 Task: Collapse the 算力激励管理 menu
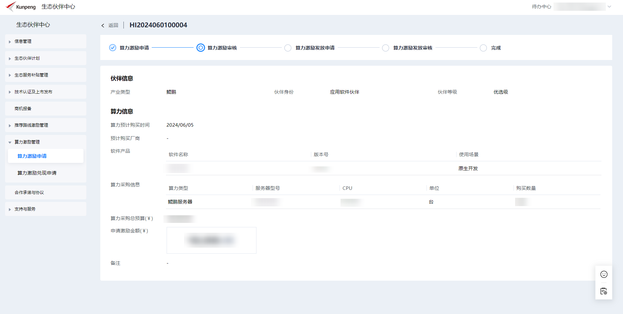(x=46, y=142)
